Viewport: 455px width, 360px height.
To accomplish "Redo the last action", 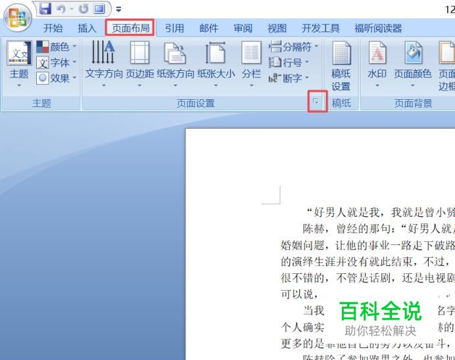I will [x=84, y=9].
